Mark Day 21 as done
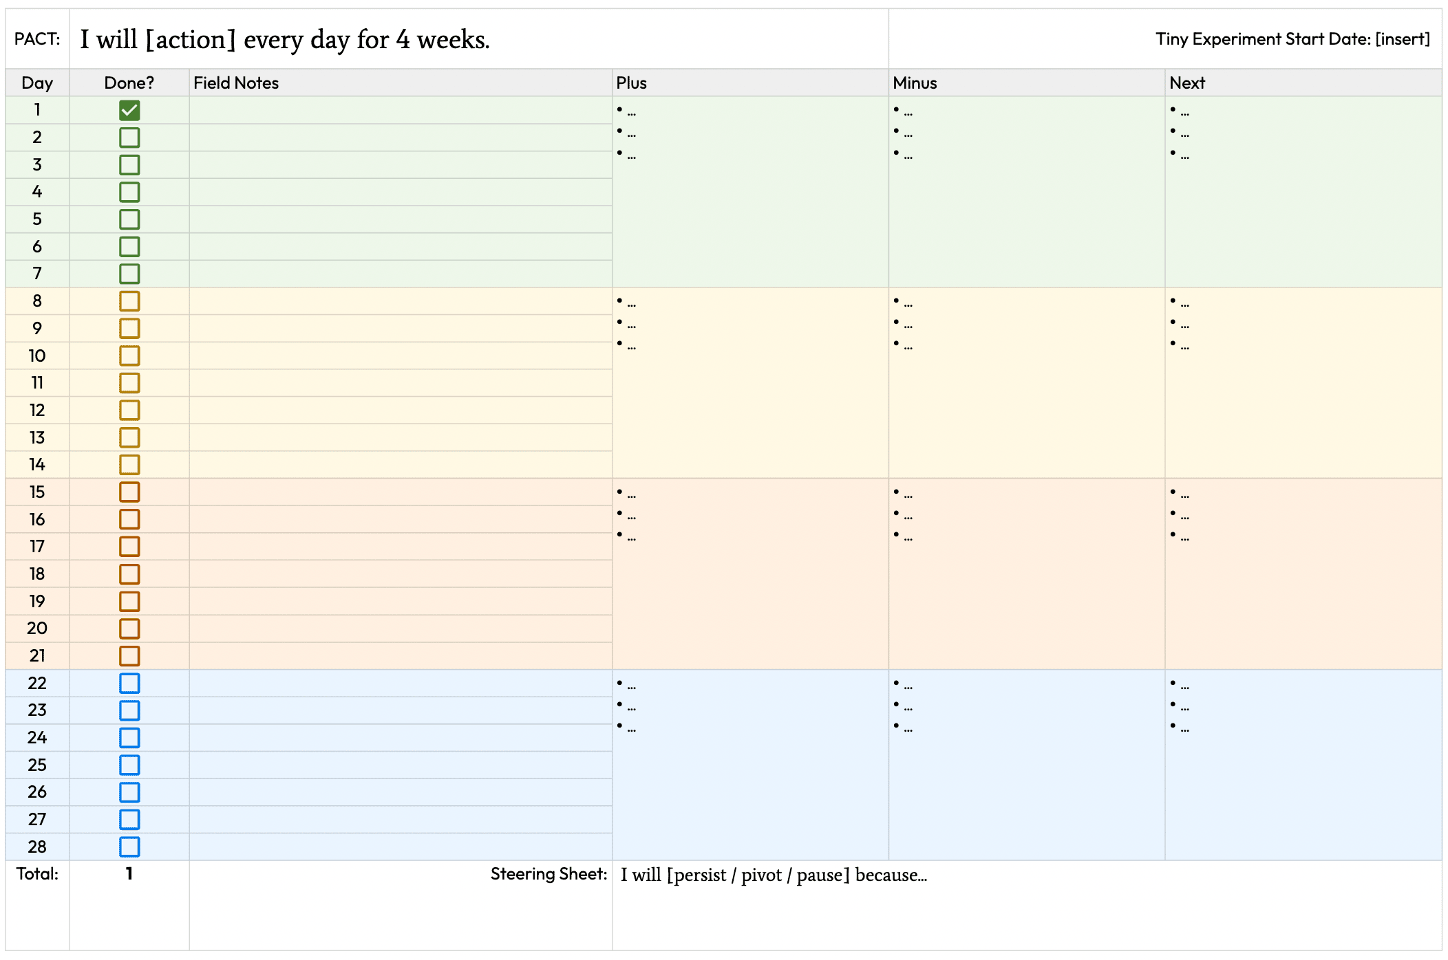1448x960 pixels. pos(129,655)
